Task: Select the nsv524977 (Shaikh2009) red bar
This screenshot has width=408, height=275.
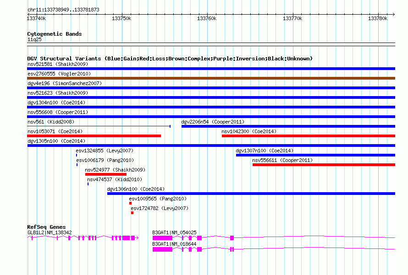Action: click(106, 174)
